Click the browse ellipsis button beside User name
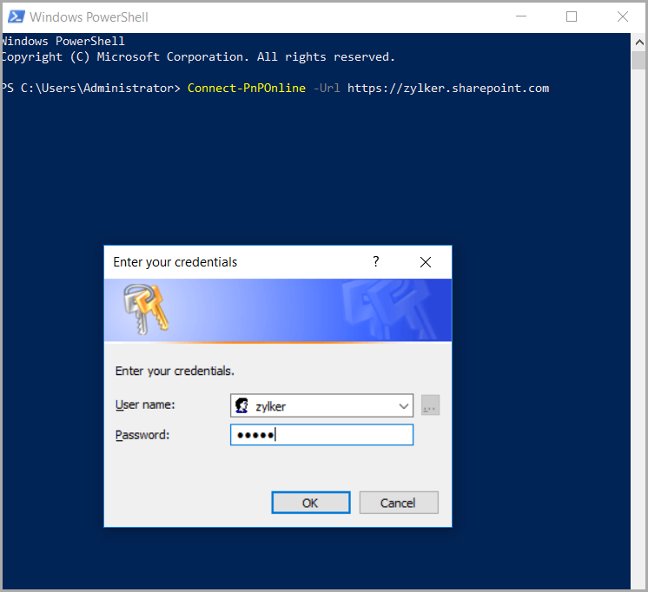This screenshot has height=592, width=648. click(430, 405)
